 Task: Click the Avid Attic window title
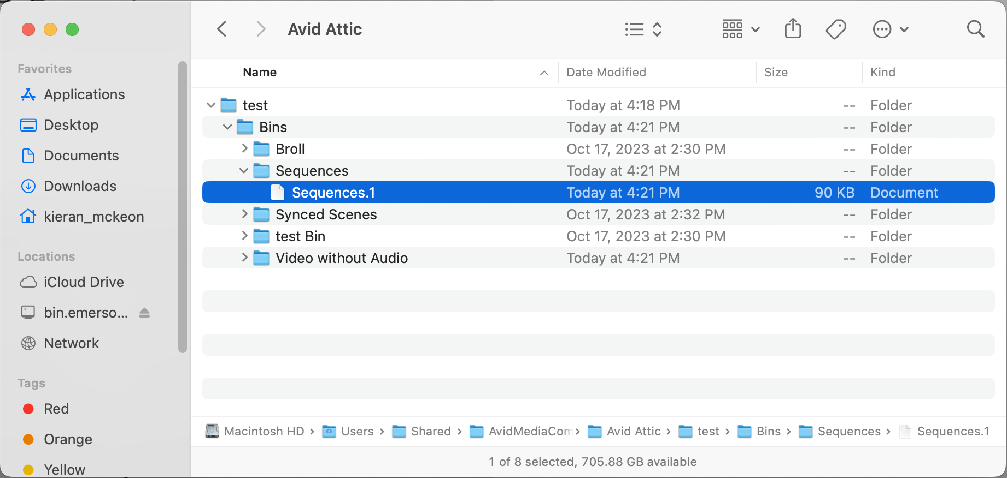(x=325, y=29)
